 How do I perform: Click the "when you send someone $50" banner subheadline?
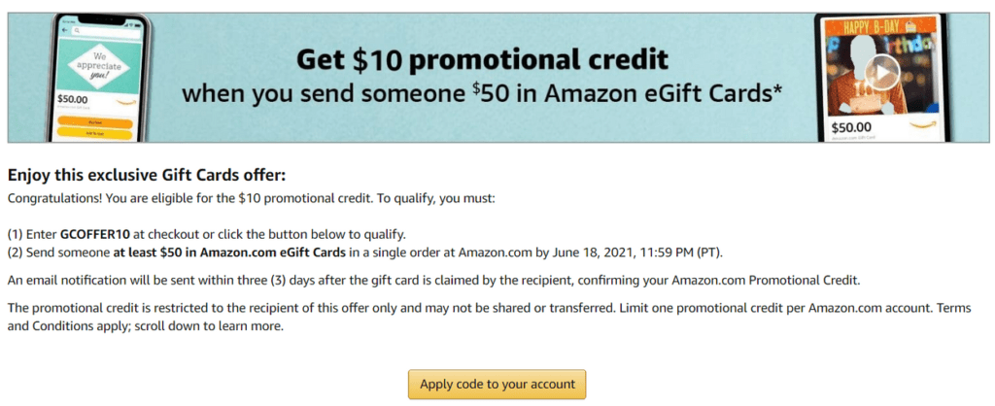point(483,95)
